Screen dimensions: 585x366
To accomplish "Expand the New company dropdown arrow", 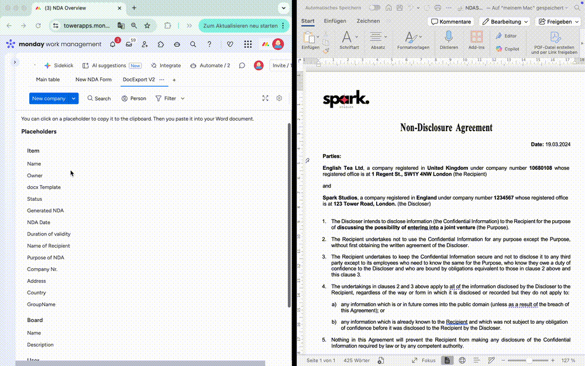I will coord(74,98).
